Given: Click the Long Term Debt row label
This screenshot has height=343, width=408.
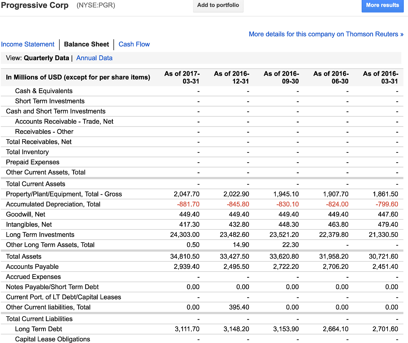Looking at the screenshot, I should pyautogui.click(x=39, y=329).
